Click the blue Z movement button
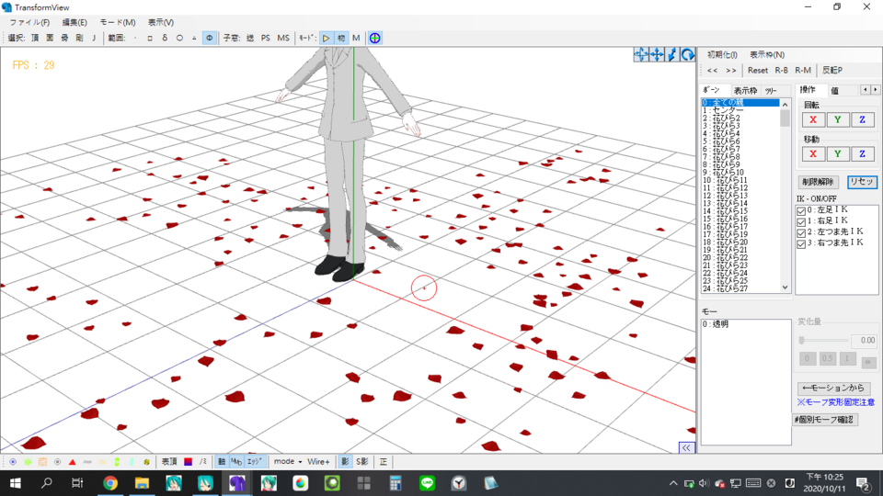The width and height of the screenshot is (883, 496). (862, 154)
